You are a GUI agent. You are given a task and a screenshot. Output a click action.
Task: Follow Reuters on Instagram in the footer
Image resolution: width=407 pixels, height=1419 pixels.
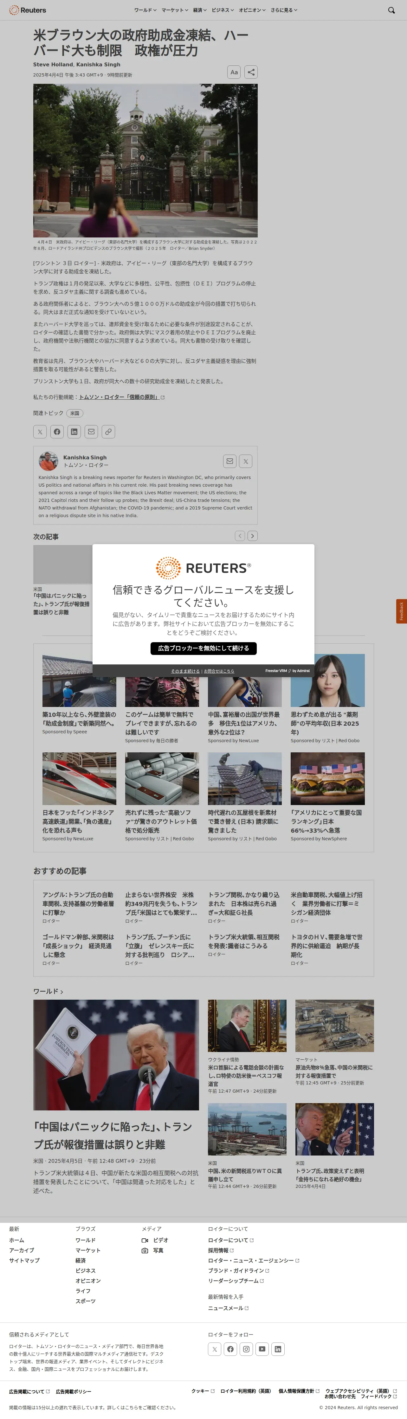[246, 1349]
